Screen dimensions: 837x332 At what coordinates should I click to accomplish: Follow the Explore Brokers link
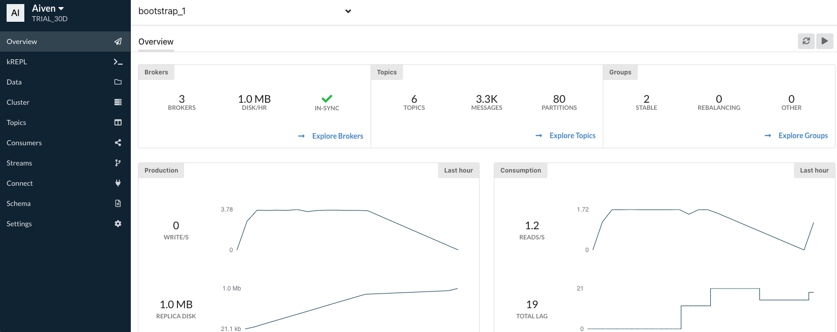337,136
